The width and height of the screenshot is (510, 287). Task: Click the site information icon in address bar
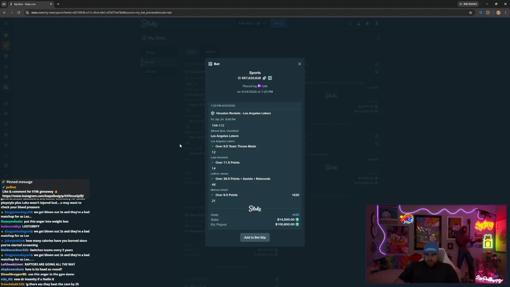point(27,12)
